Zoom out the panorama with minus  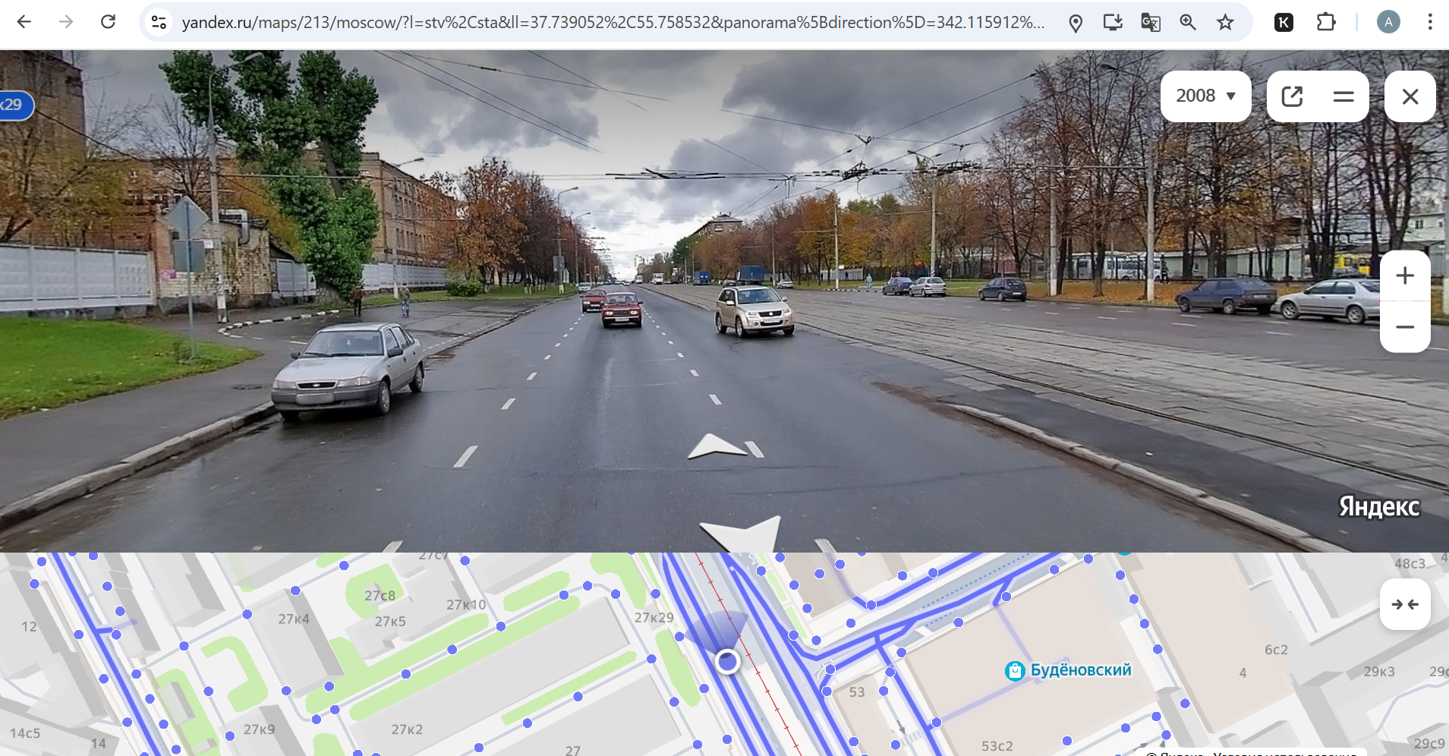pos(1404,327)
